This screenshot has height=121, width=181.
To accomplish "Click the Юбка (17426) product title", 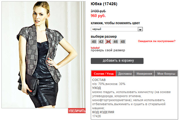I will (x=104, y=4).
